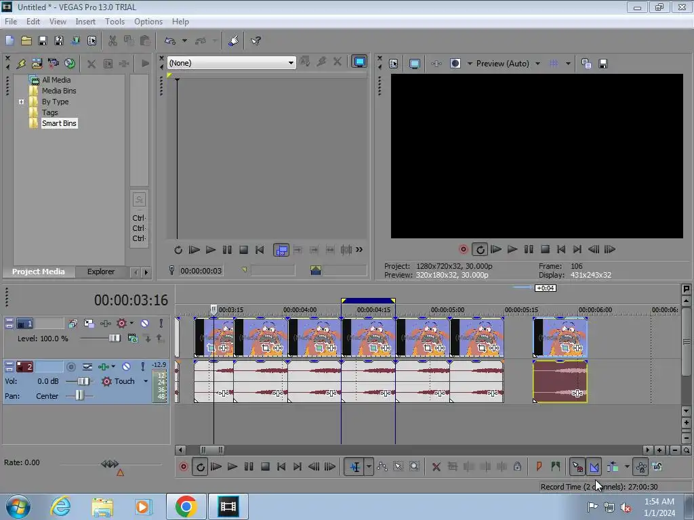This screenshot has height=520, width=694.
Task: Expand the By Type folder
Action: tap(21, 102)
